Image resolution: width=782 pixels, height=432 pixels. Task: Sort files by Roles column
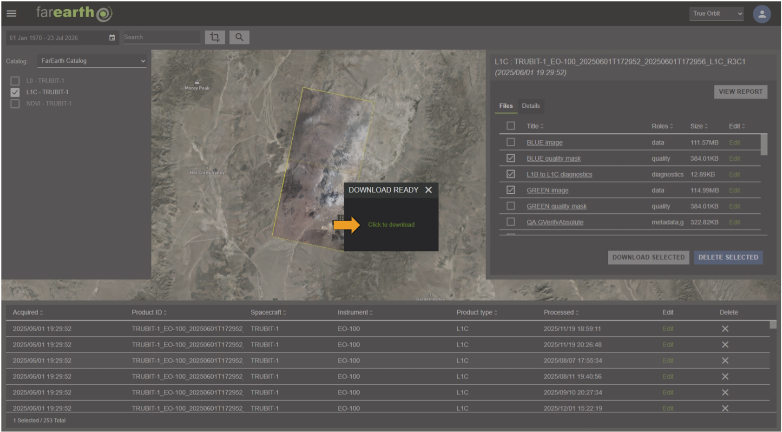662,126
